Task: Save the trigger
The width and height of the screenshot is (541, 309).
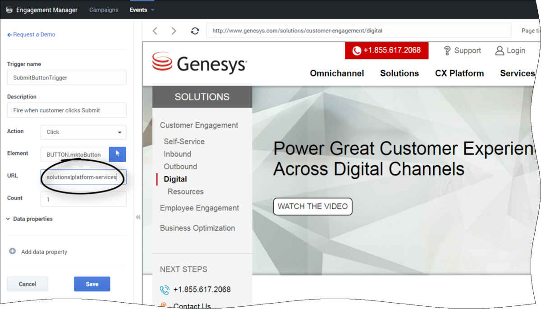Action: click(x=92, y=284)
